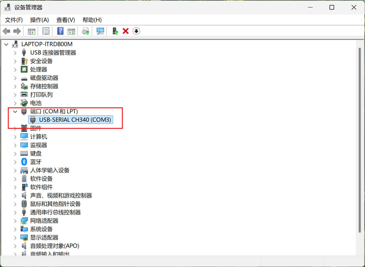Select the 音频处理对象(APO) tree item

click(x=55, y=246)
